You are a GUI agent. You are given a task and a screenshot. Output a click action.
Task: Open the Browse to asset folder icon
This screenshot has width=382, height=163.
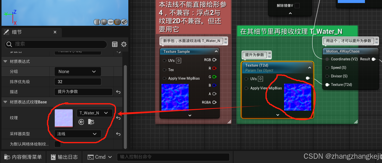coord(91,122)
